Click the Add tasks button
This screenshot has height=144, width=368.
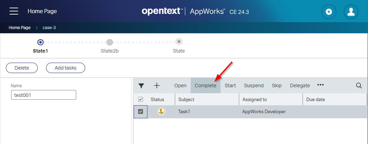click(x=65, y=68)
